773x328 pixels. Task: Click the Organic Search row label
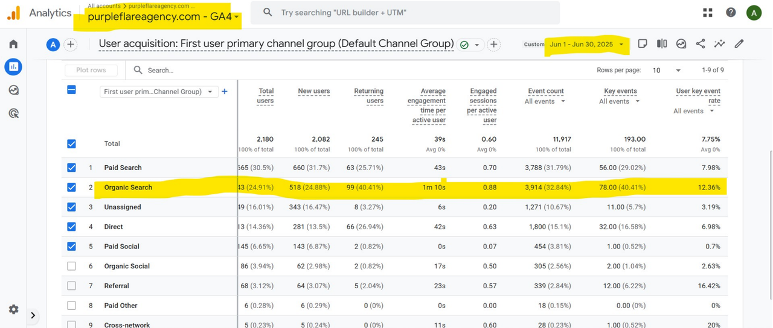tap(128, 188)
